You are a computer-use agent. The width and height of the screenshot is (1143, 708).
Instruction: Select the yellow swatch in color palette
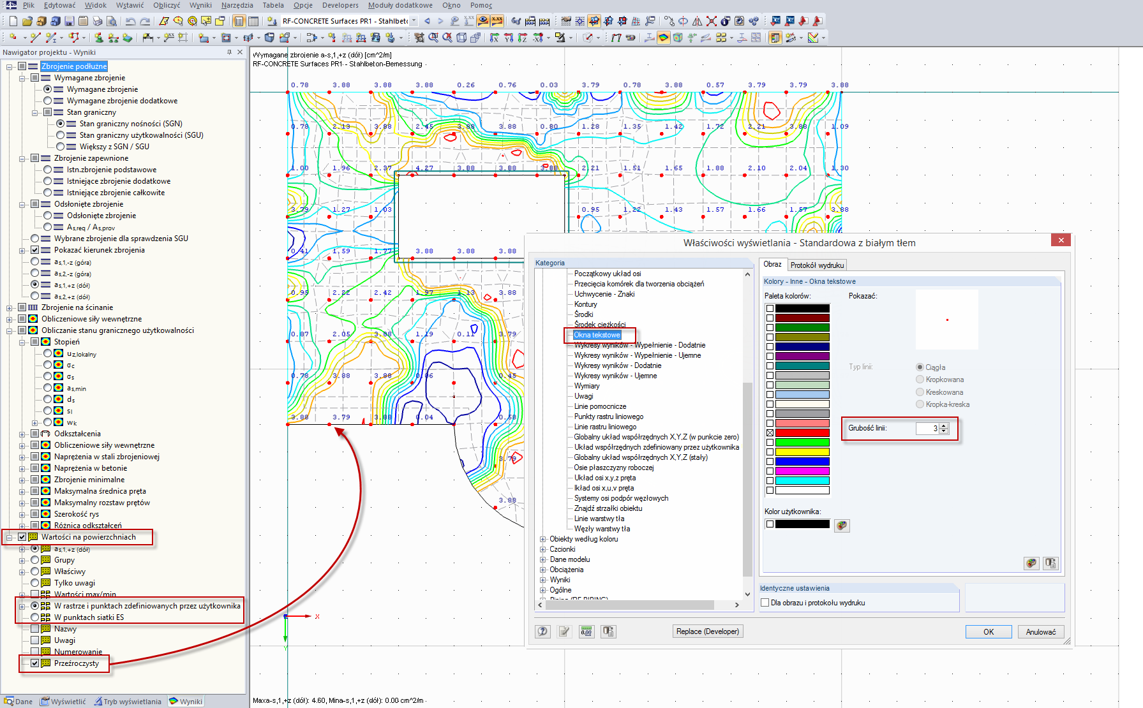pos(802,452)
